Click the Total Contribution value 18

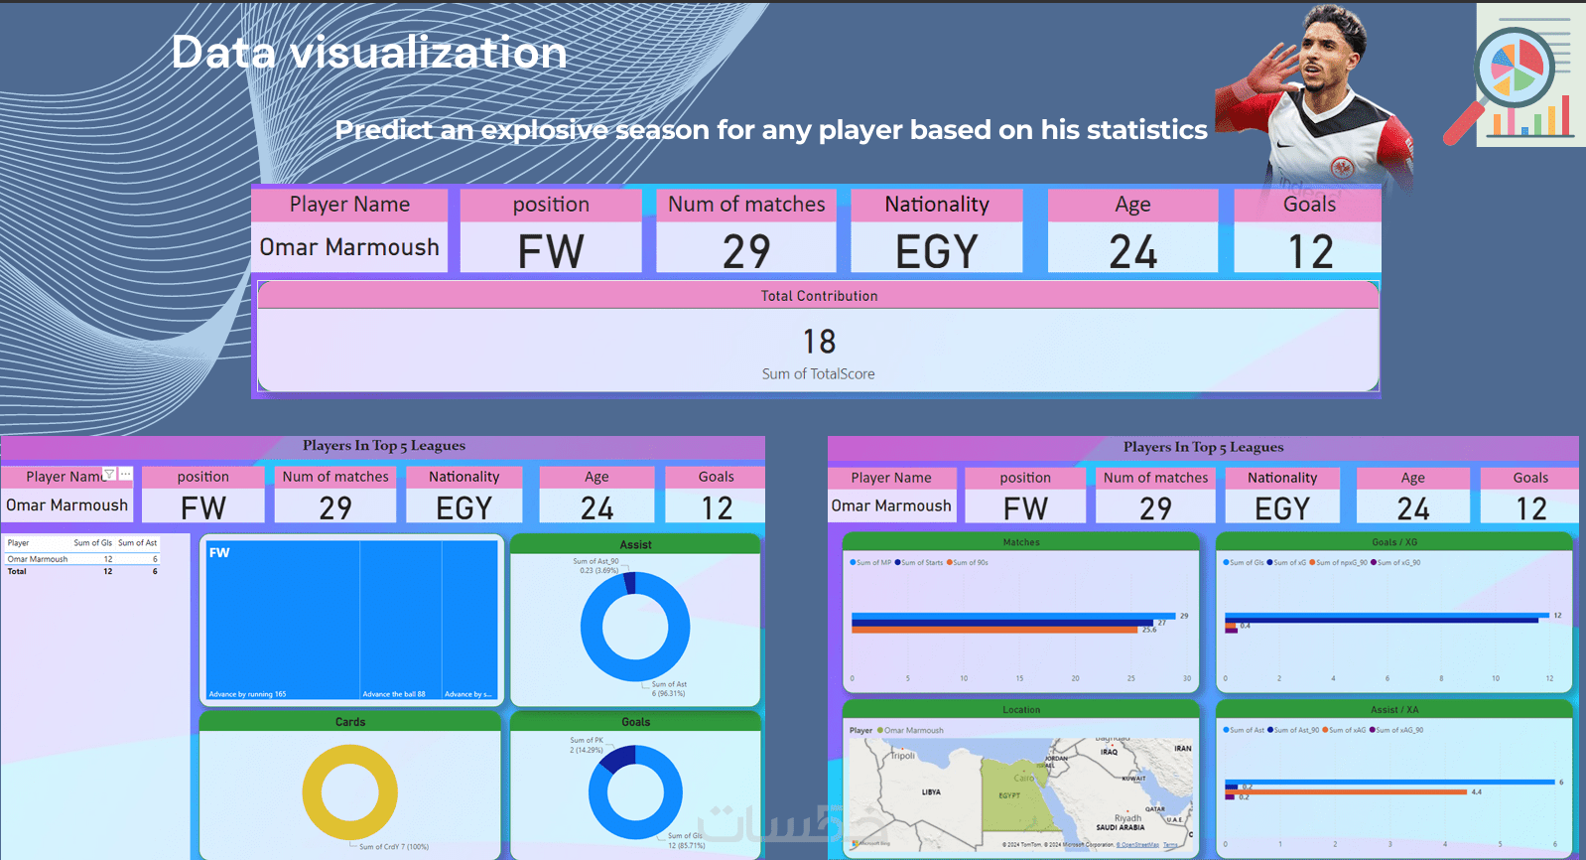coord(819,342)
